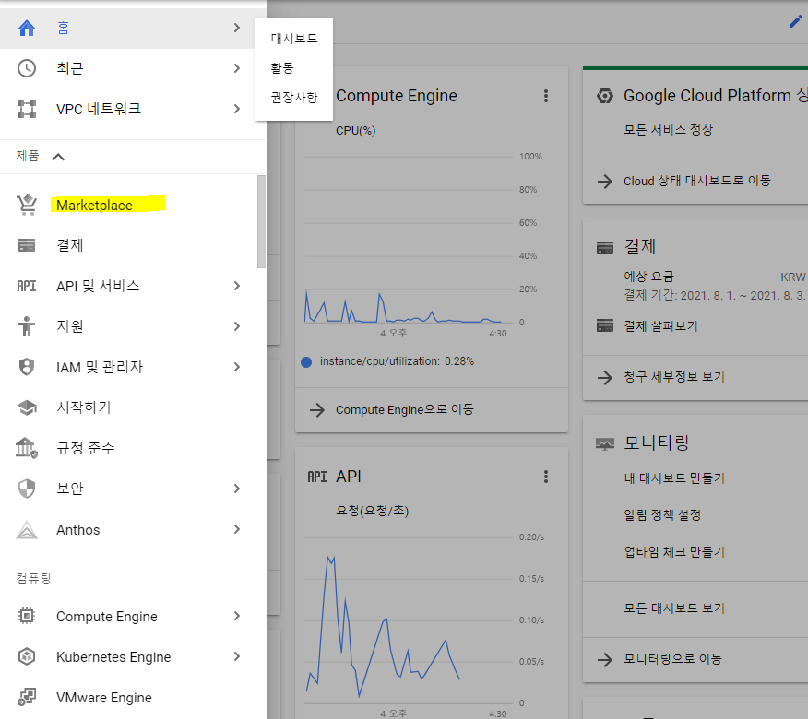
Task: Click the arrow icon beside Compute Engine으로 이동
Action: tap(317, 410)
